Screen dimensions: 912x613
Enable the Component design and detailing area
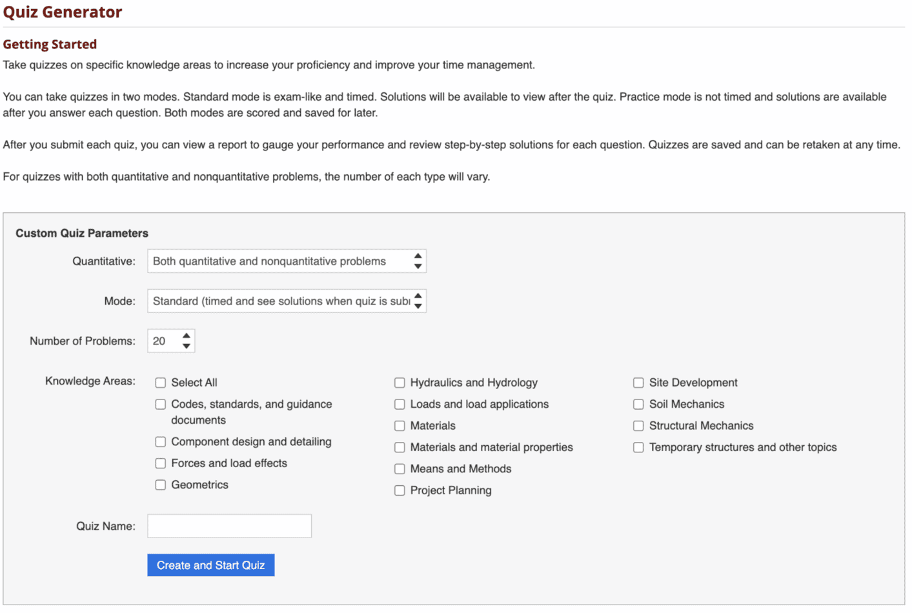point(160,441)
